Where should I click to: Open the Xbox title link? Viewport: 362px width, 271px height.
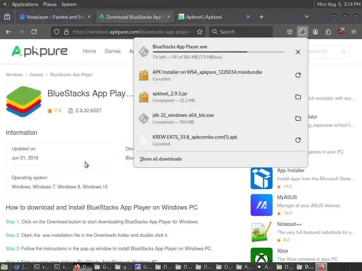282,251
